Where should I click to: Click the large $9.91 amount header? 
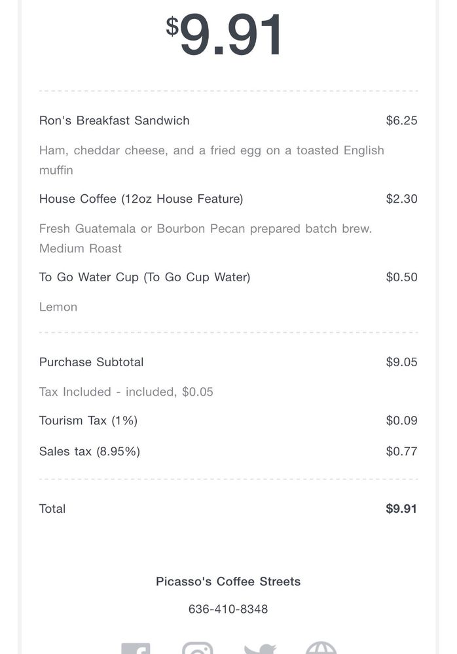point(225,34)
